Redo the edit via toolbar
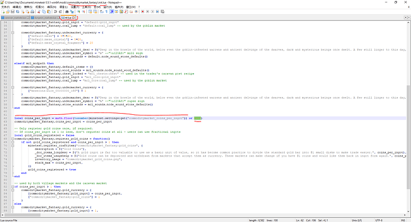411x222 pixels. [61, 12]
